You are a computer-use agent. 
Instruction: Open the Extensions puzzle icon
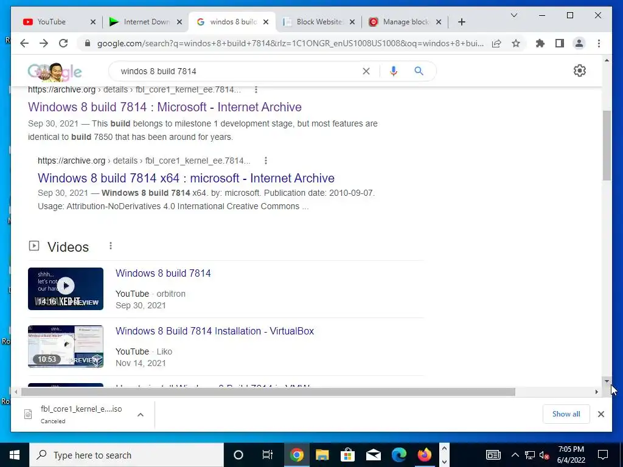coord(540,43)
